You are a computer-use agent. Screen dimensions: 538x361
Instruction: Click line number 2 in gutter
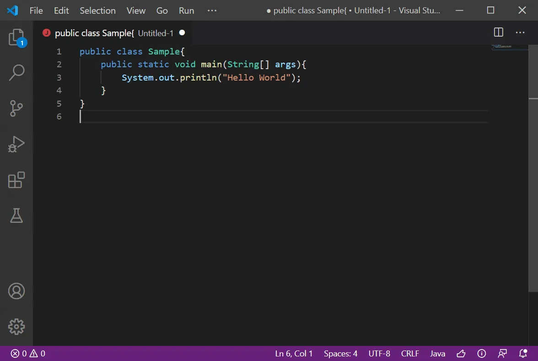coord(59,65)
